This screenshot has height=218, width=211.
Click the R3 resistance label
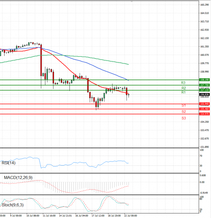point(183,83)
